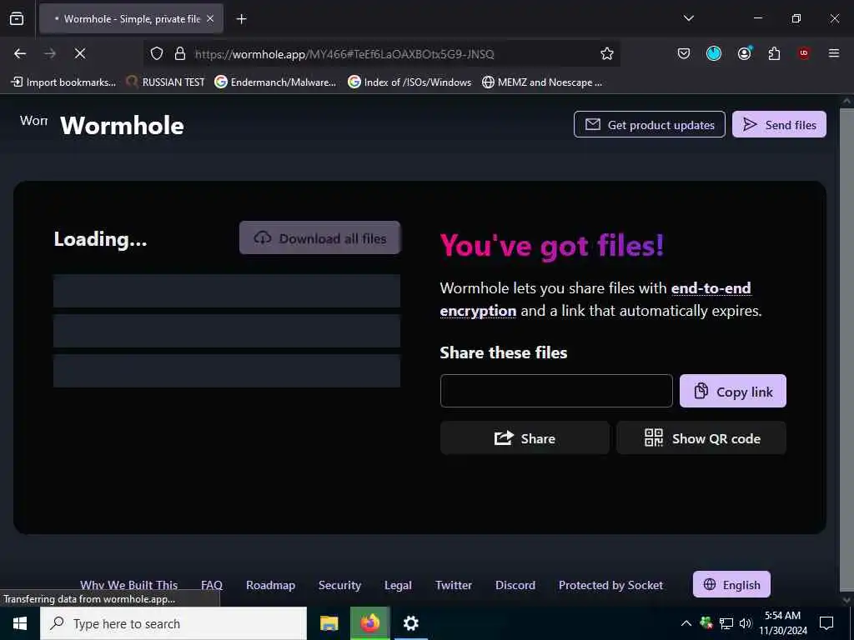Click Import bookmarks in bookmarks toolbar
Image resolution: width=854 pixels, height=640 pixels.
(x=63, y=82)
